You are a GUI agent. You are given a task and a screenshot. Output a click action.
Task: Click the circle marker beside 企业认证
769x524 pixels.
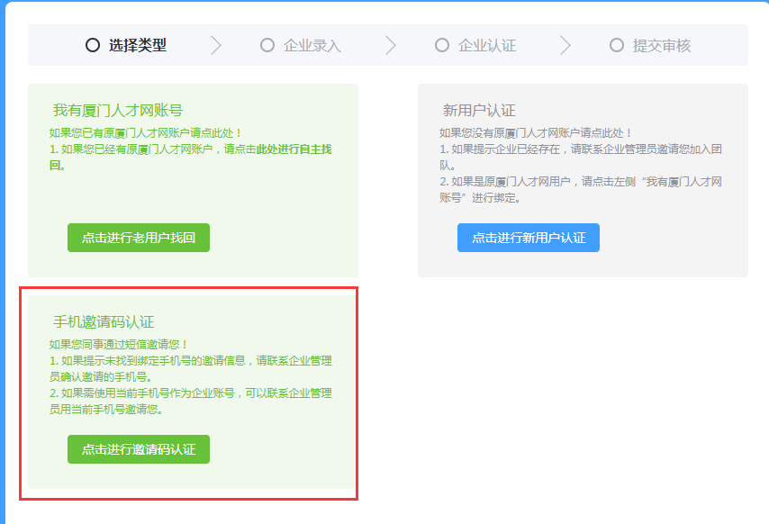442,45
